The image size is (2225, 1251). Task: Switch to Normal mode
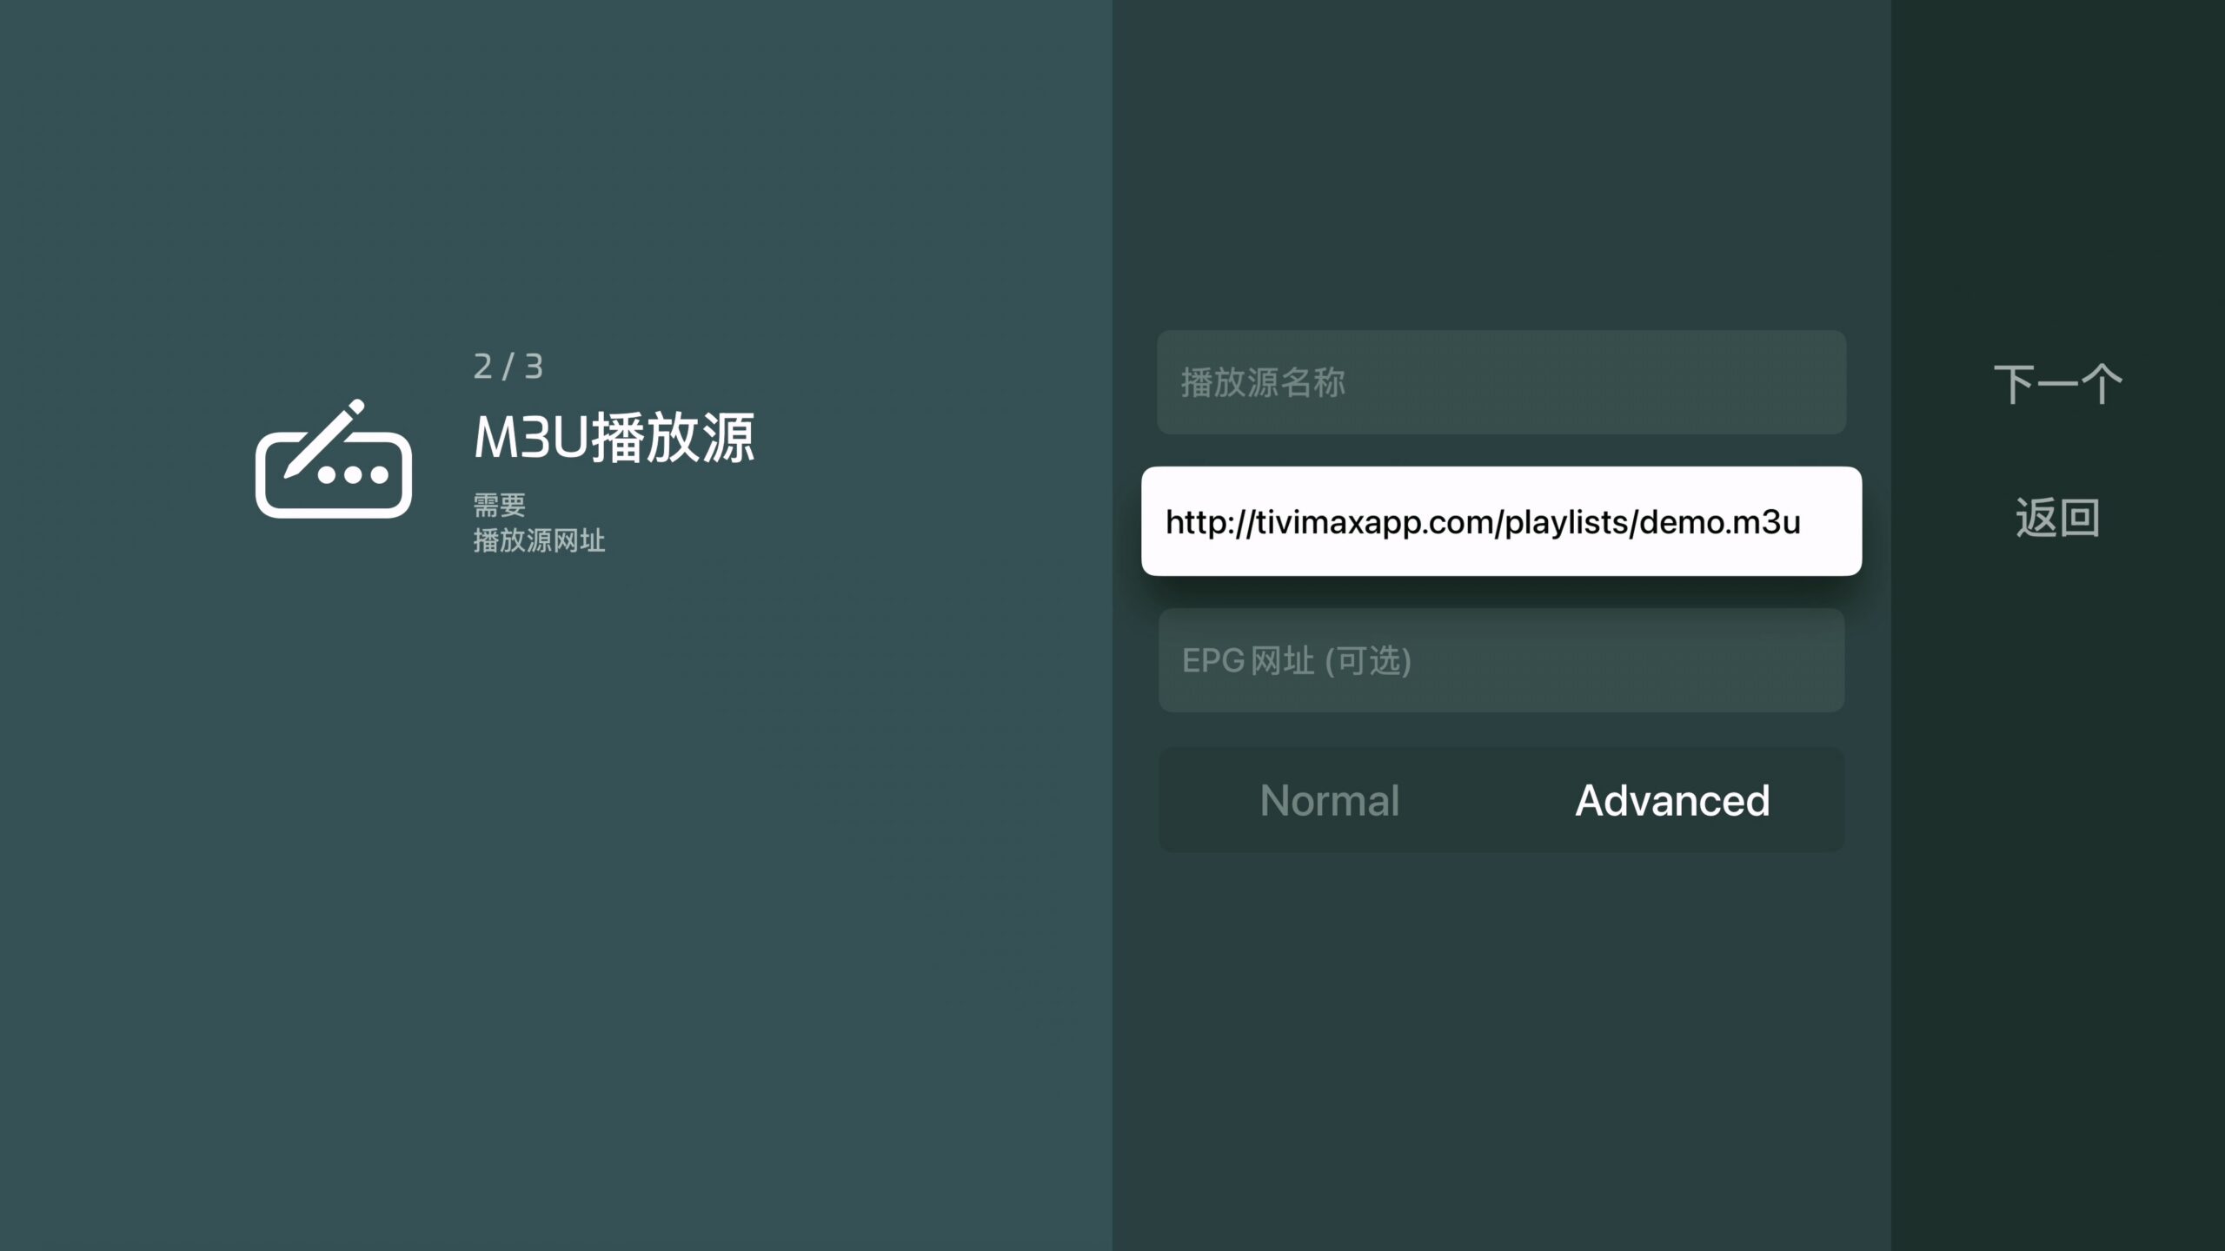click(x=1329, y=800)
